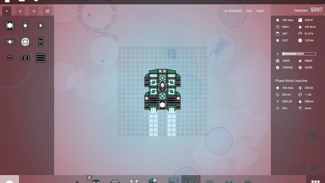Click the "123.9m" radius stat

[x=309, y=40]
